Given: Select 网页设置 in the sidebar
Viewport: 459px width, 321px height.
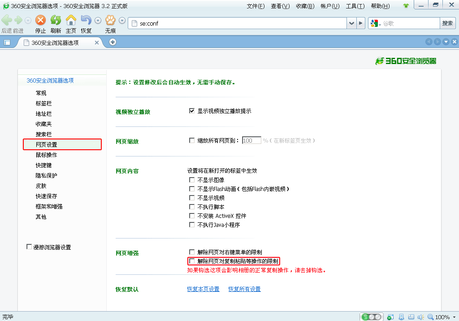Looking at the screenshot, I should (x=62, y=144).
